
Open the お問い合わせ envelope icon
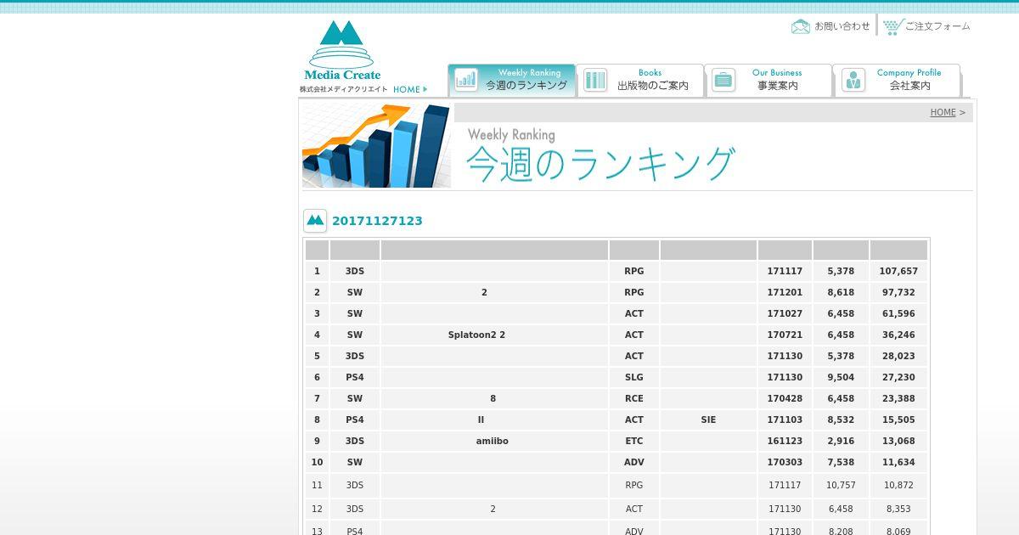pyautogui.click(x=801, y=26)
